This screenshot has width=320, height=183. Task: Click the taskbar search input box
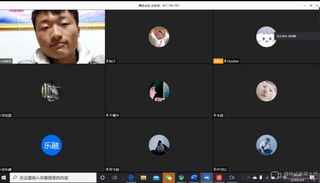pos(54,178)
